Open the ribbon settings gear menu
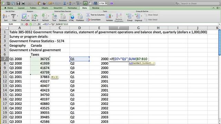The image size is (221, 124). [218, 8]
